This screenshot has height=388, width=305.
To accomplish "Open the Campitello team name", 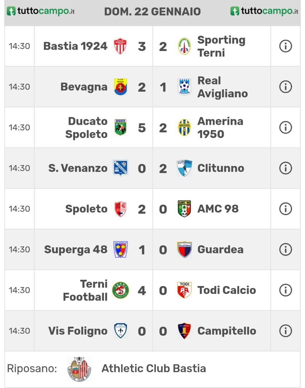I will pos(227,331).
